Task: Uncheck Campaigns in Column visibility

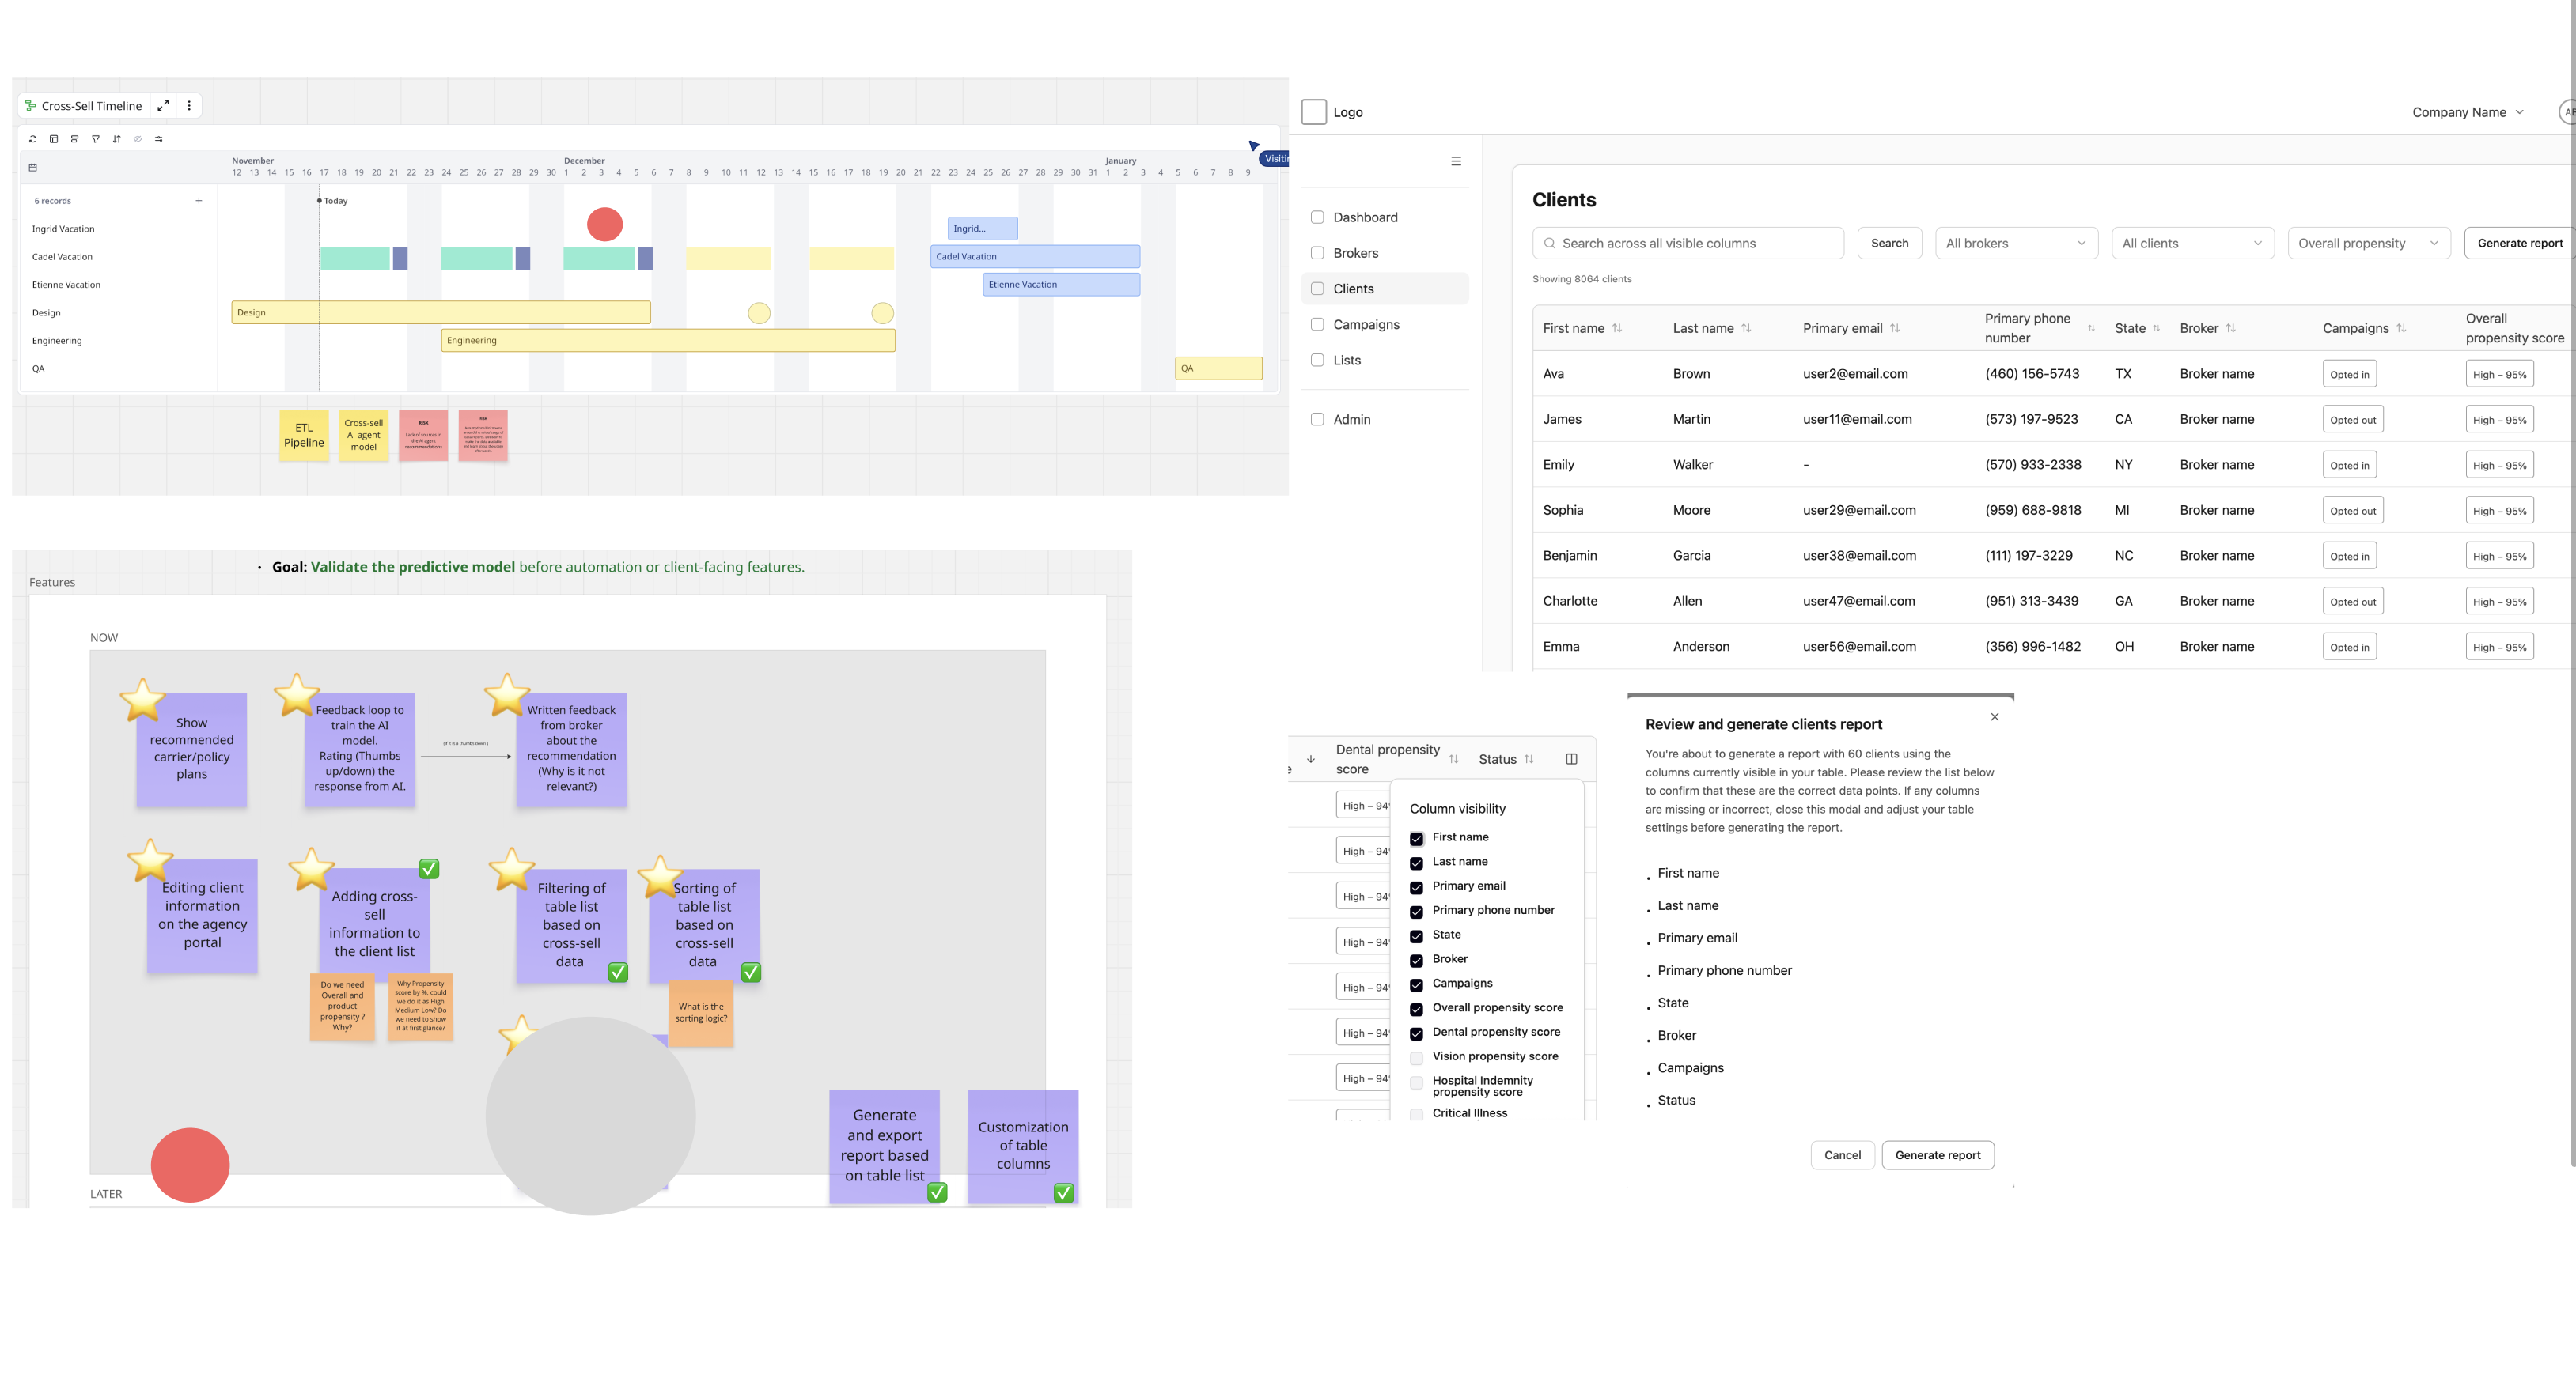Action: [1416, 985]
